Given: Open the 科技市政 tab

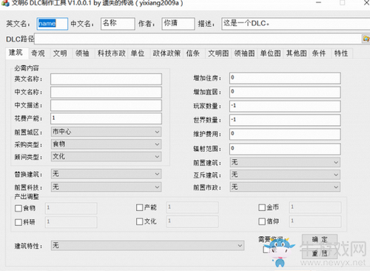Looking at the screenshot, I should (111, 53).
